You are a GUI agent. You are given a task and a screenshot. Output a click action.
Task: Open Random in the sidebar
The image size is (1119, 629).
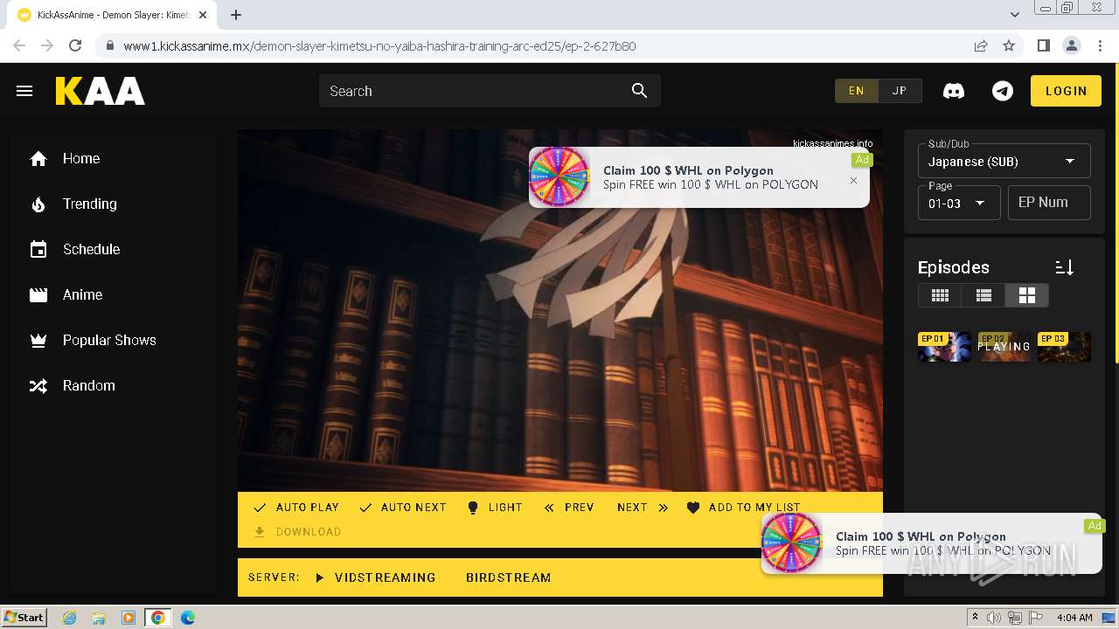pos(89,385)
